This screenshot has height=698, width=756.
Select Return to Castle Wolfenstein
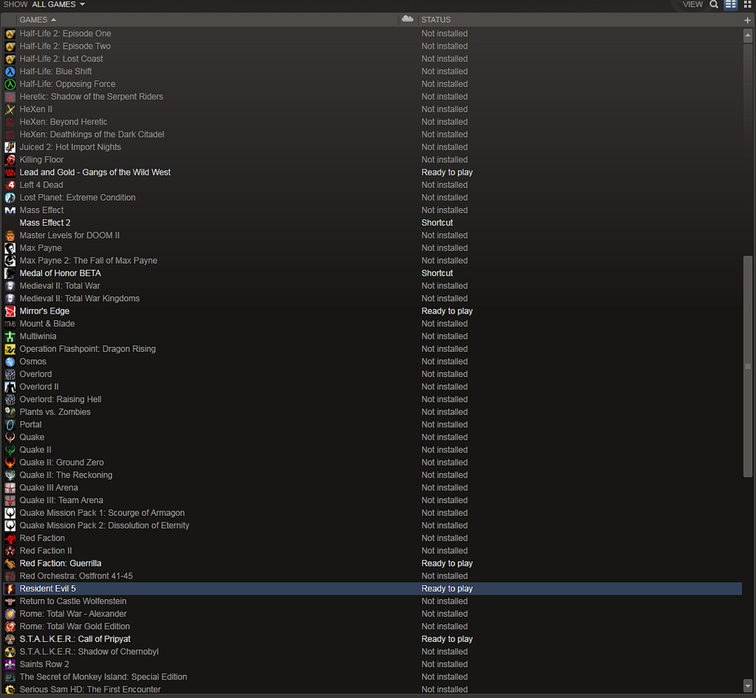73,601
